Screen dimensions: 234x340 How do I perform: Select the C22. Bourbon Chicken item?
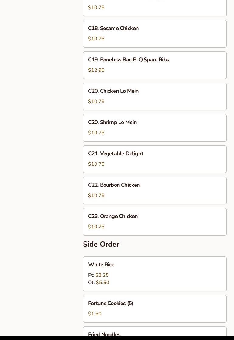(155, 190)
